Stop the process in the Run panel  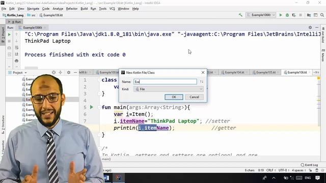click(9, 41)
